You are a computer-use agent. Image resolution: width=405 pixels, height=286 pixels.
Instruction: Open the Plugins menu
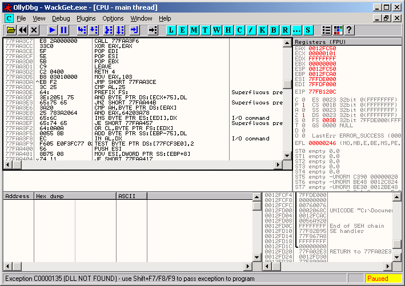[86, 18]
